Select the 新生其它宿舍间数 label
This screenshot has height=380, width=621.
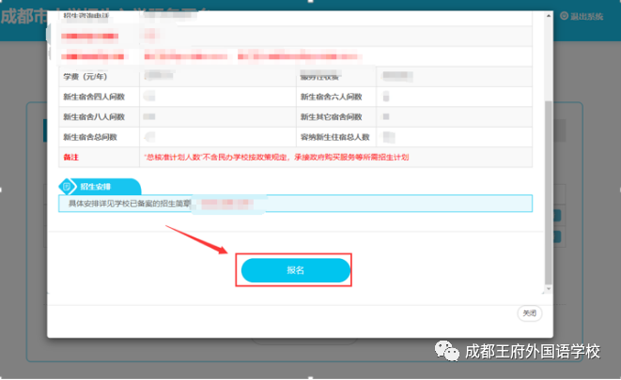tap(331, 117)
